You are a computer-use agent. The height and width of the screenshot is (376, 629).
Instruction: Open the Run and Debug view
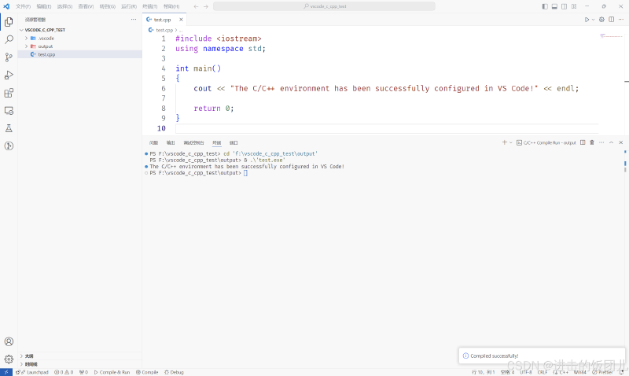[9, 75]
